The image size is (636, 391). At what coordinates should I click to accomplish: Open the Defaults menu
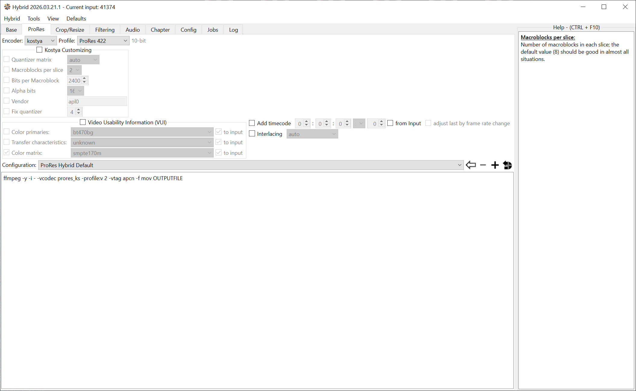pos(76,18)
